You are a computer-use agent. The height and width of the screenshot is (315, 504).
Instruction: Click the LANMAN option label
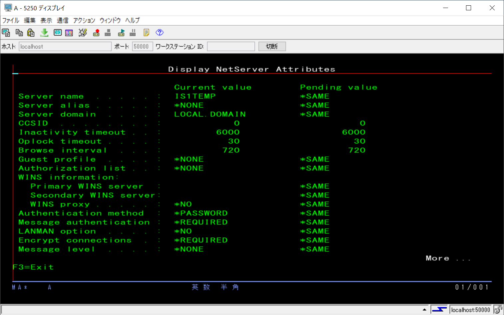(x=57, y=231)
